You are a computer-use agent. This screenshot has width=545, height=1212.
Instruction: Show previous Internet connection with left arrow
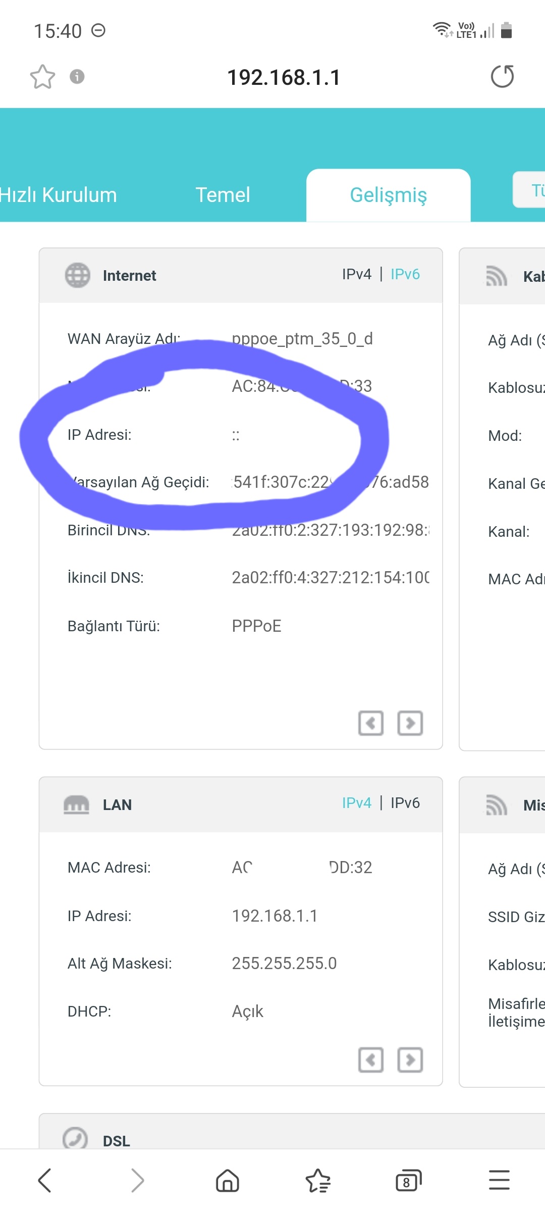(371, 723)
